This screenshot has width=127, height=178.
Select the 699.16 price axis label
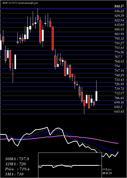click(x=119, y=102)
